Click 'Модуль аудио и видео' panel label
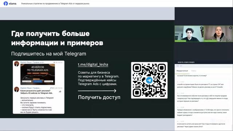 pyautogui.click(x=186, y=62)
